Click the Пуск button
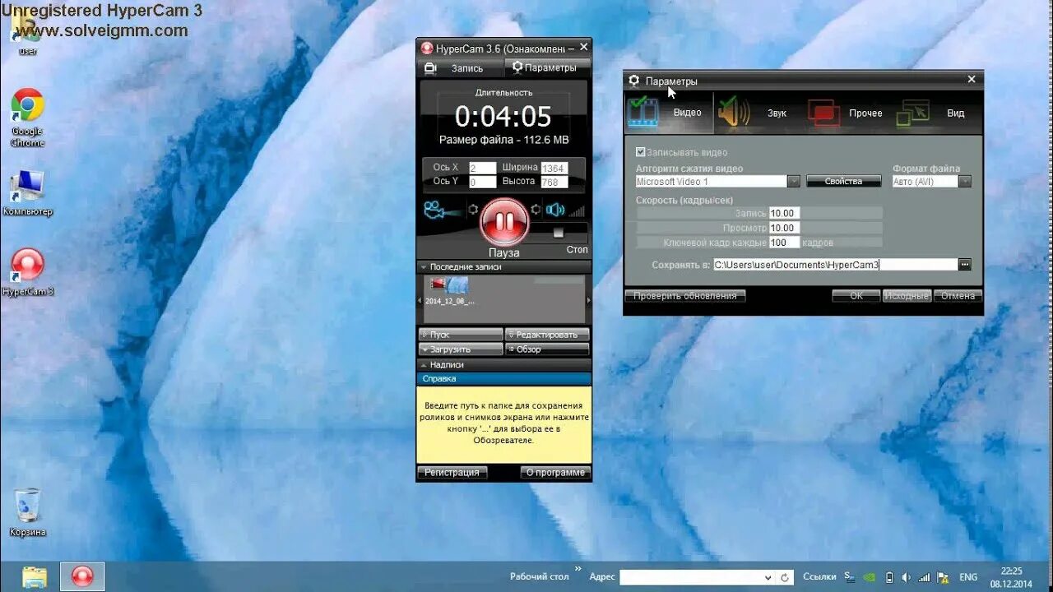The width and height of the screenshot is (1053, 592). point(461,335)
